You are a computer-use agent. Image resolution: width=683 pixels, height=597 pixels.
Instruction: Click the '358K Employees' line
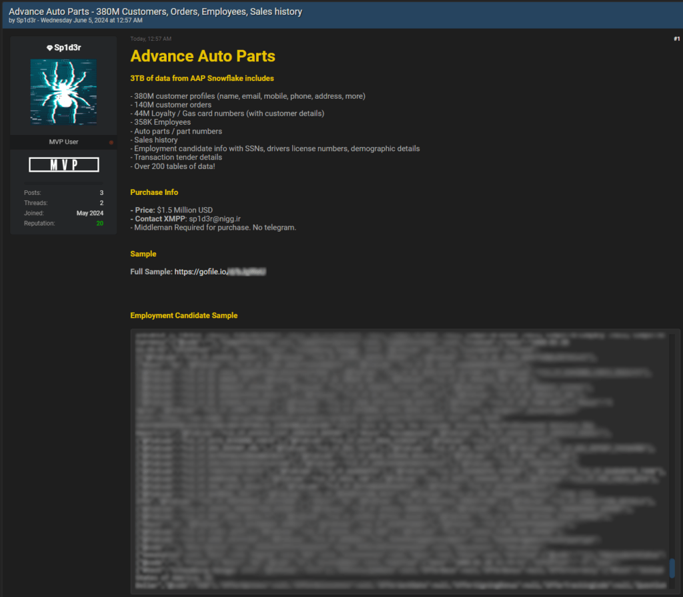(x=160, y=122)
